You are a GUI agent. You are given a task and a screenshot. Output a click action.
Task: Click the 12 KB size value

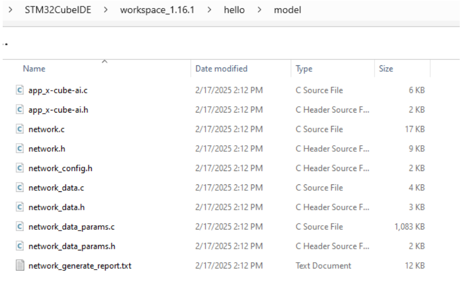415,266
